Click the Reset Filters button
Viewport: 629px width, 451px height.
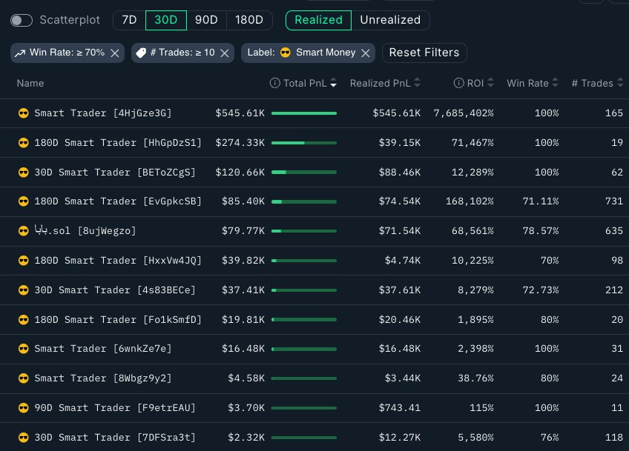coord(424,53)
